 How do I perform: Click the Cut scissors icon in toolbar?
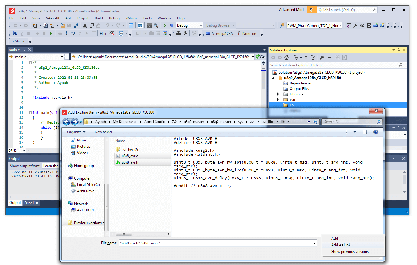(x=85, y=25)
